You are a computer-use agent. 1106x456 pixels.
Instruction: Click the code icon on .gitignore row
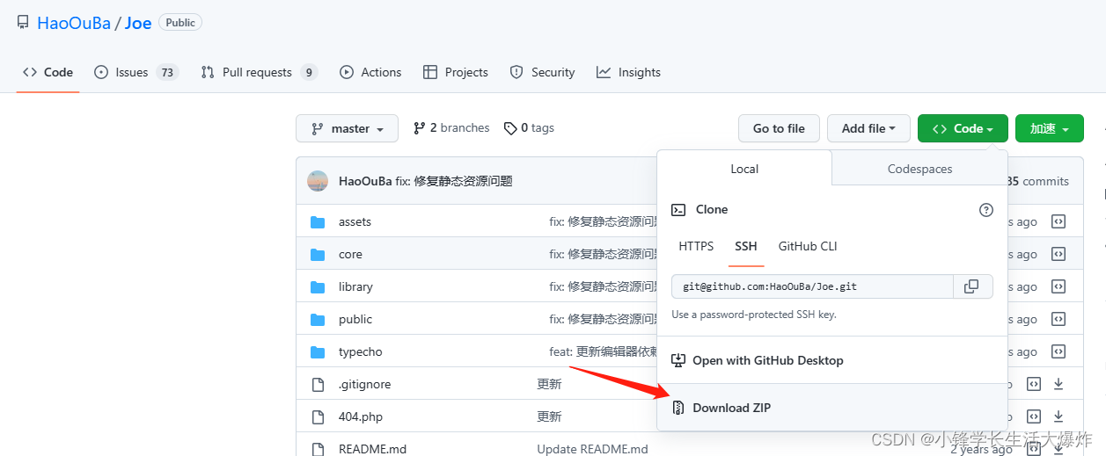pyautogui.click(x=1035, y=384)
